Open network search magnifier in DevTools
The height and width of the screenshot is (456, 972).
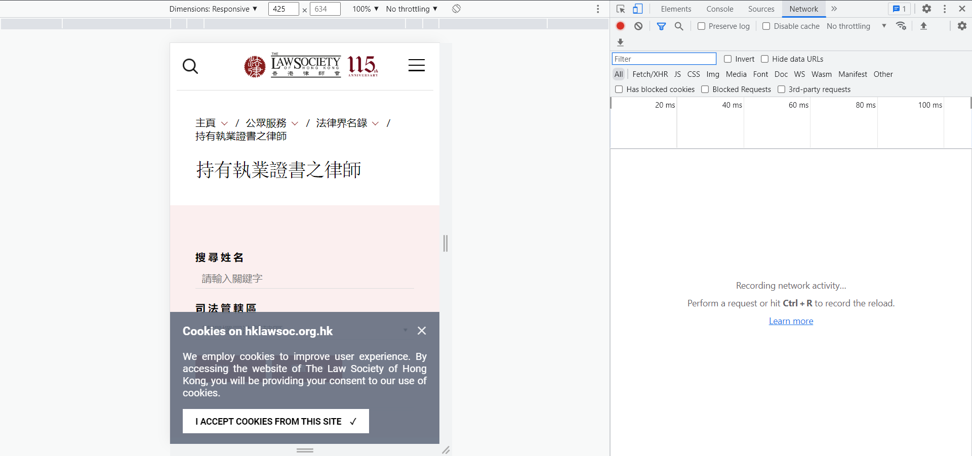(x=679, y=26)
